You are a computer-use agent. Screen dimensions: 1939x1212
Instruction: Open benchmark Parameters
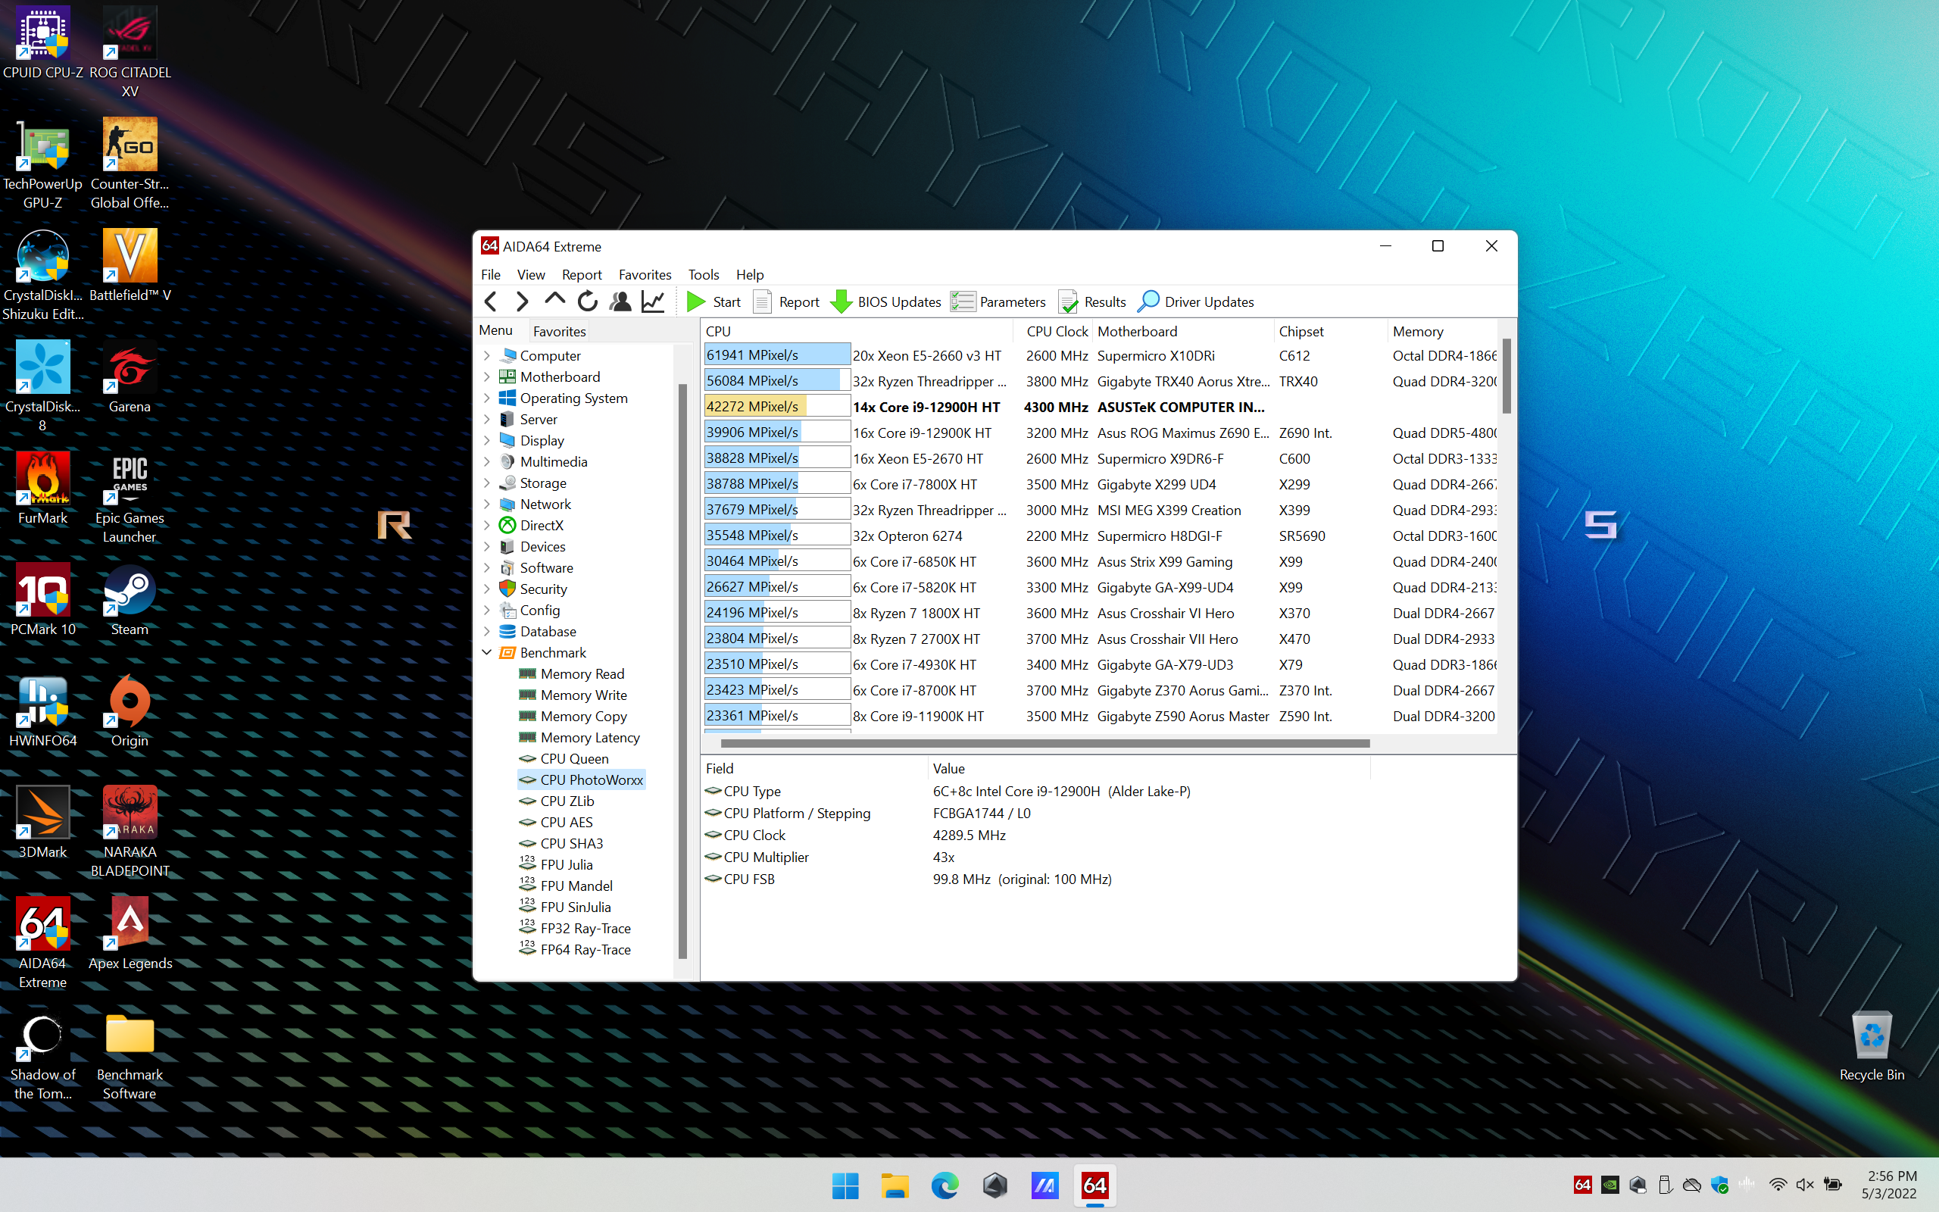[x=998, y=301]
